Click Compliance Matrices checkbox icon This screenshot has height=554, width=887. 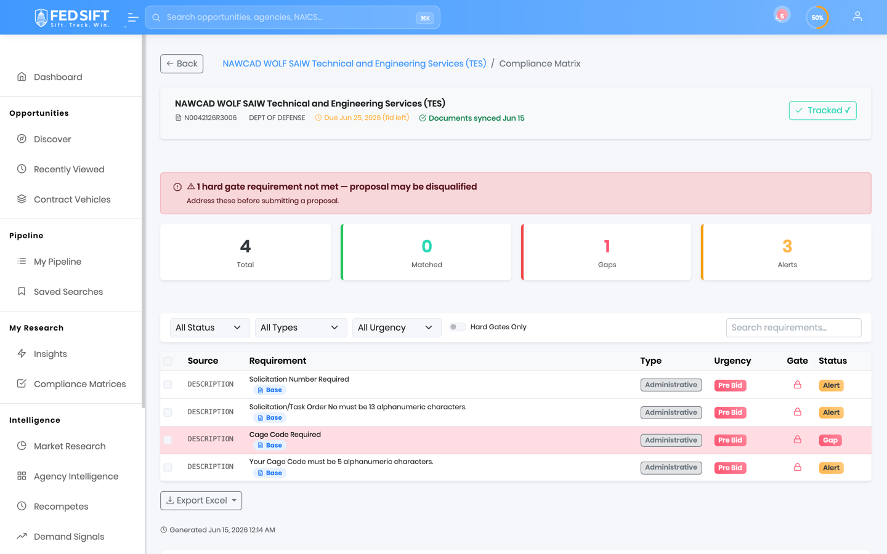[22, 383]
